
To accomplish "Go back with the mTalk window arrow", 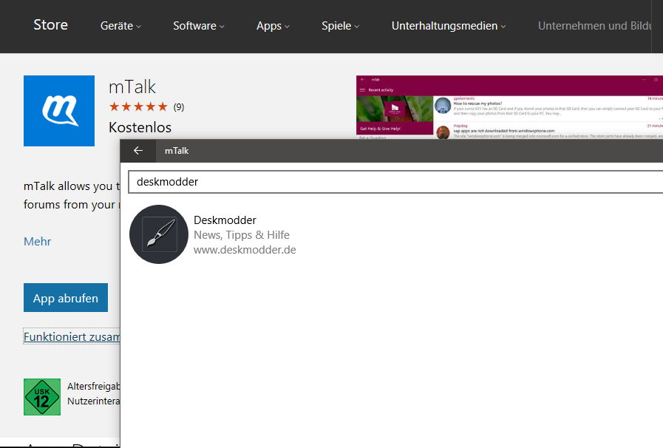I will [138, 151].
